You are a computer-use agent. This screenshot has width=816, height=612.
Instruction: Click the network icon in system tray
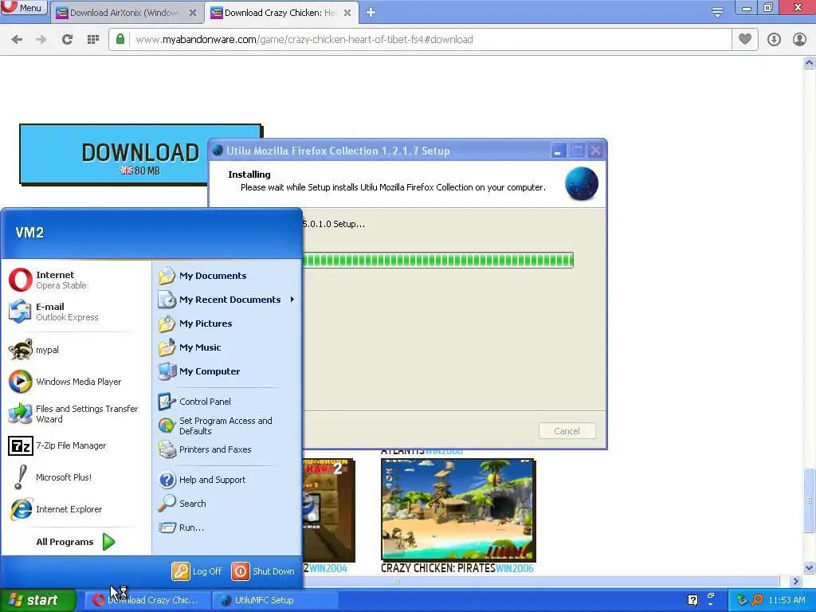[742, 600]
